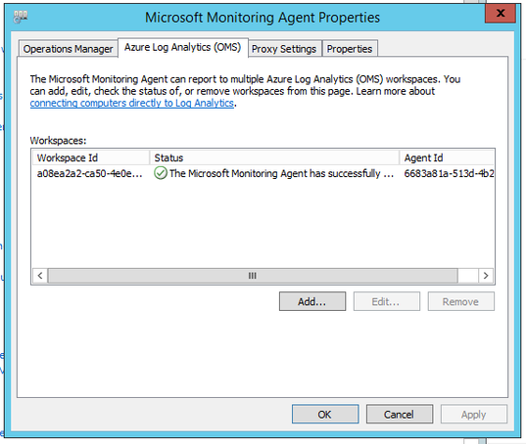Image resolution: width=526 pixels, height=444 pixels.
Task: Close the Microsoft Monitoring Agent Properties dialog
Action: click(501, 14)
